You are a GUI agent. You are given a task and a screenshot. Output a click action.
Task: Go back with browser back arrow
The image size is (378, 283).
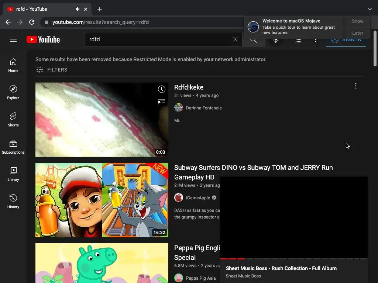pyautogui.click(x=8, y=22)
